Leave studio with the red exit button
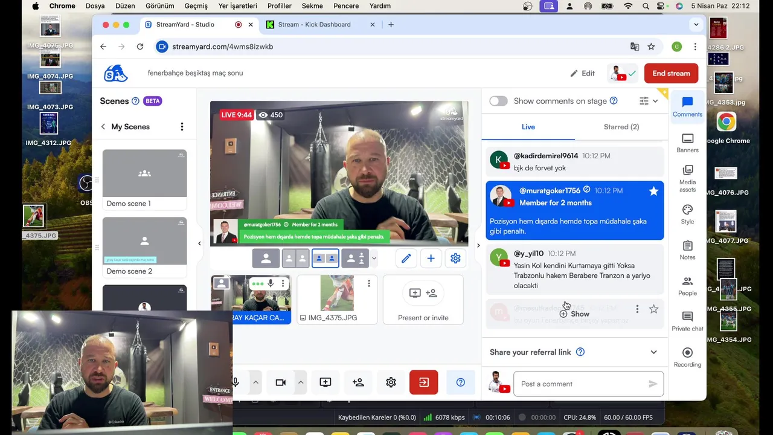The image size is (773, 435). (x=423, y=382)
